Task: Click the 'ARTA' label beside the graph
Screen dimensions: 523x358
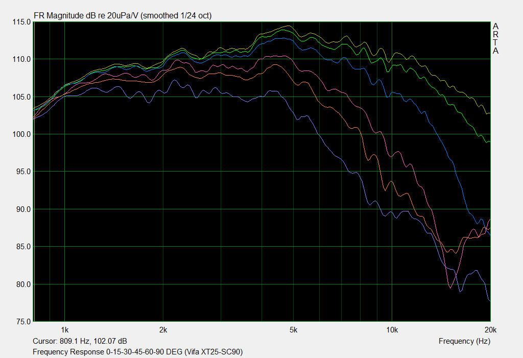Action: (495, 38)
